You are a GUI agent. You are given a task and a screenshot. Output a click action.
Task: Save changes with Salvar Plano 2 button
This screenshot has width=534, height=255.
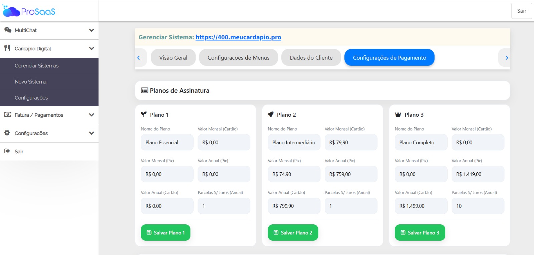[293, 232]
